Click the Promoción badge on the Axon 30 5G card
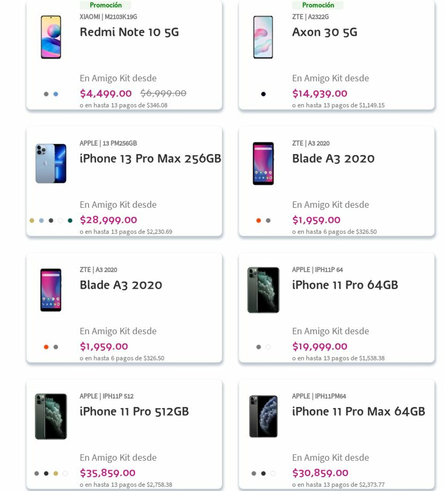Screen dimensions: 444x491 318,5
